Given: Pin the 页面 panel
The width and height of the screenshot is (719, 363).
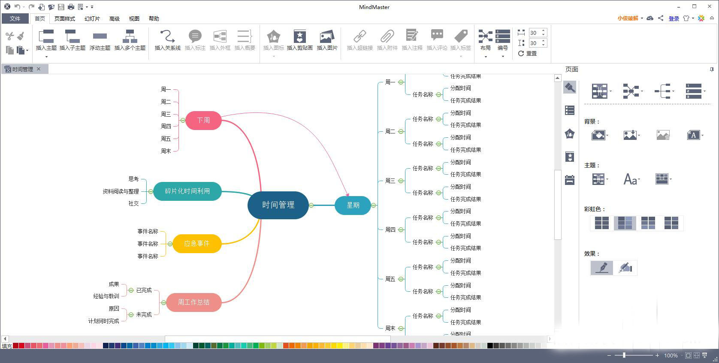Looking at the screenshot, I should [x=712, y=69].
